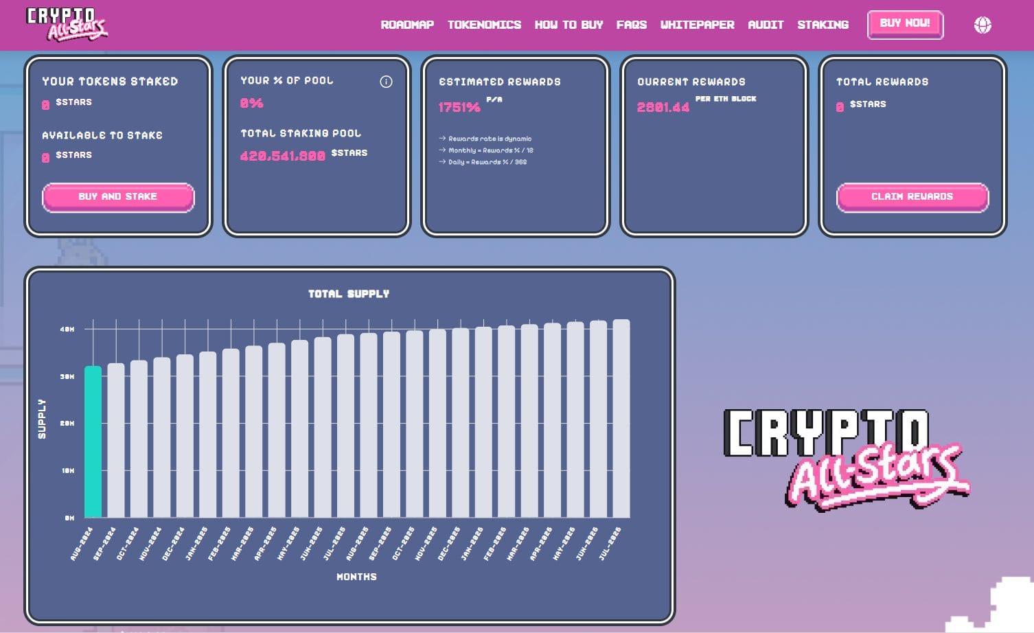The height and width of the screenshot is (633, 1034).
Task: Click the large Crypto All-Stars logo
Action: [847, 459]
